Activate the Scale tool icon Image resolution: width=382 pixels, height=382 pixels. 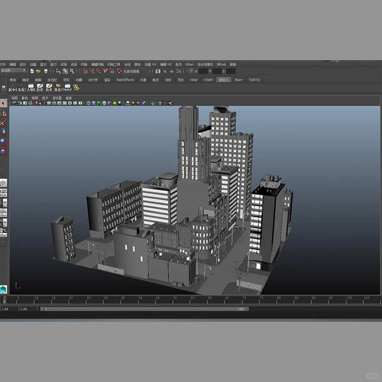click(x=3, y=151)
